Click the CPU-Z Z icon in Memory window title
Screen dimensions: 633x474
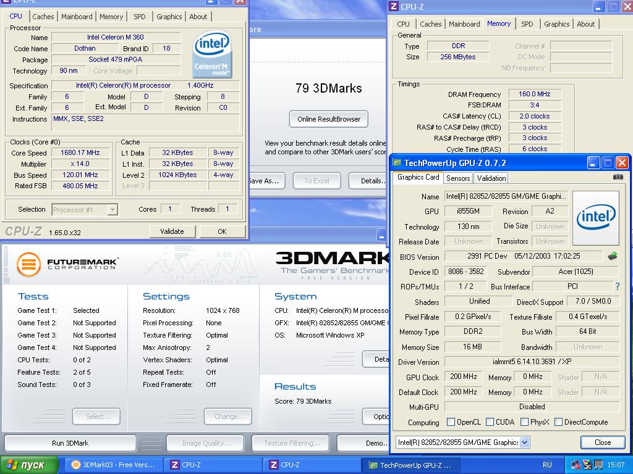393,6
